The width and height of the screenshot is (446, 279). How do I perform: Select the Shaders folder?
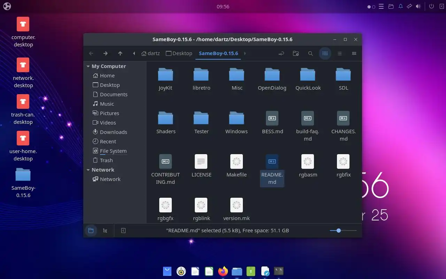pyautogui.click(x=166, y=123)
